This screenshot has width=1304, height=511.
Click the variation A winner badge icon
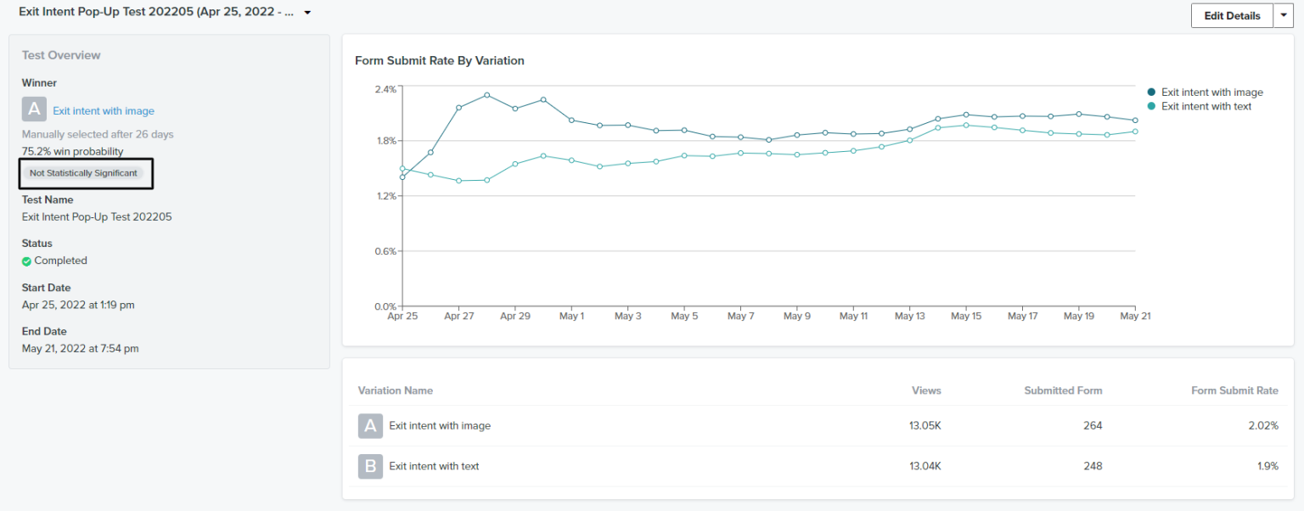[34, 109]
